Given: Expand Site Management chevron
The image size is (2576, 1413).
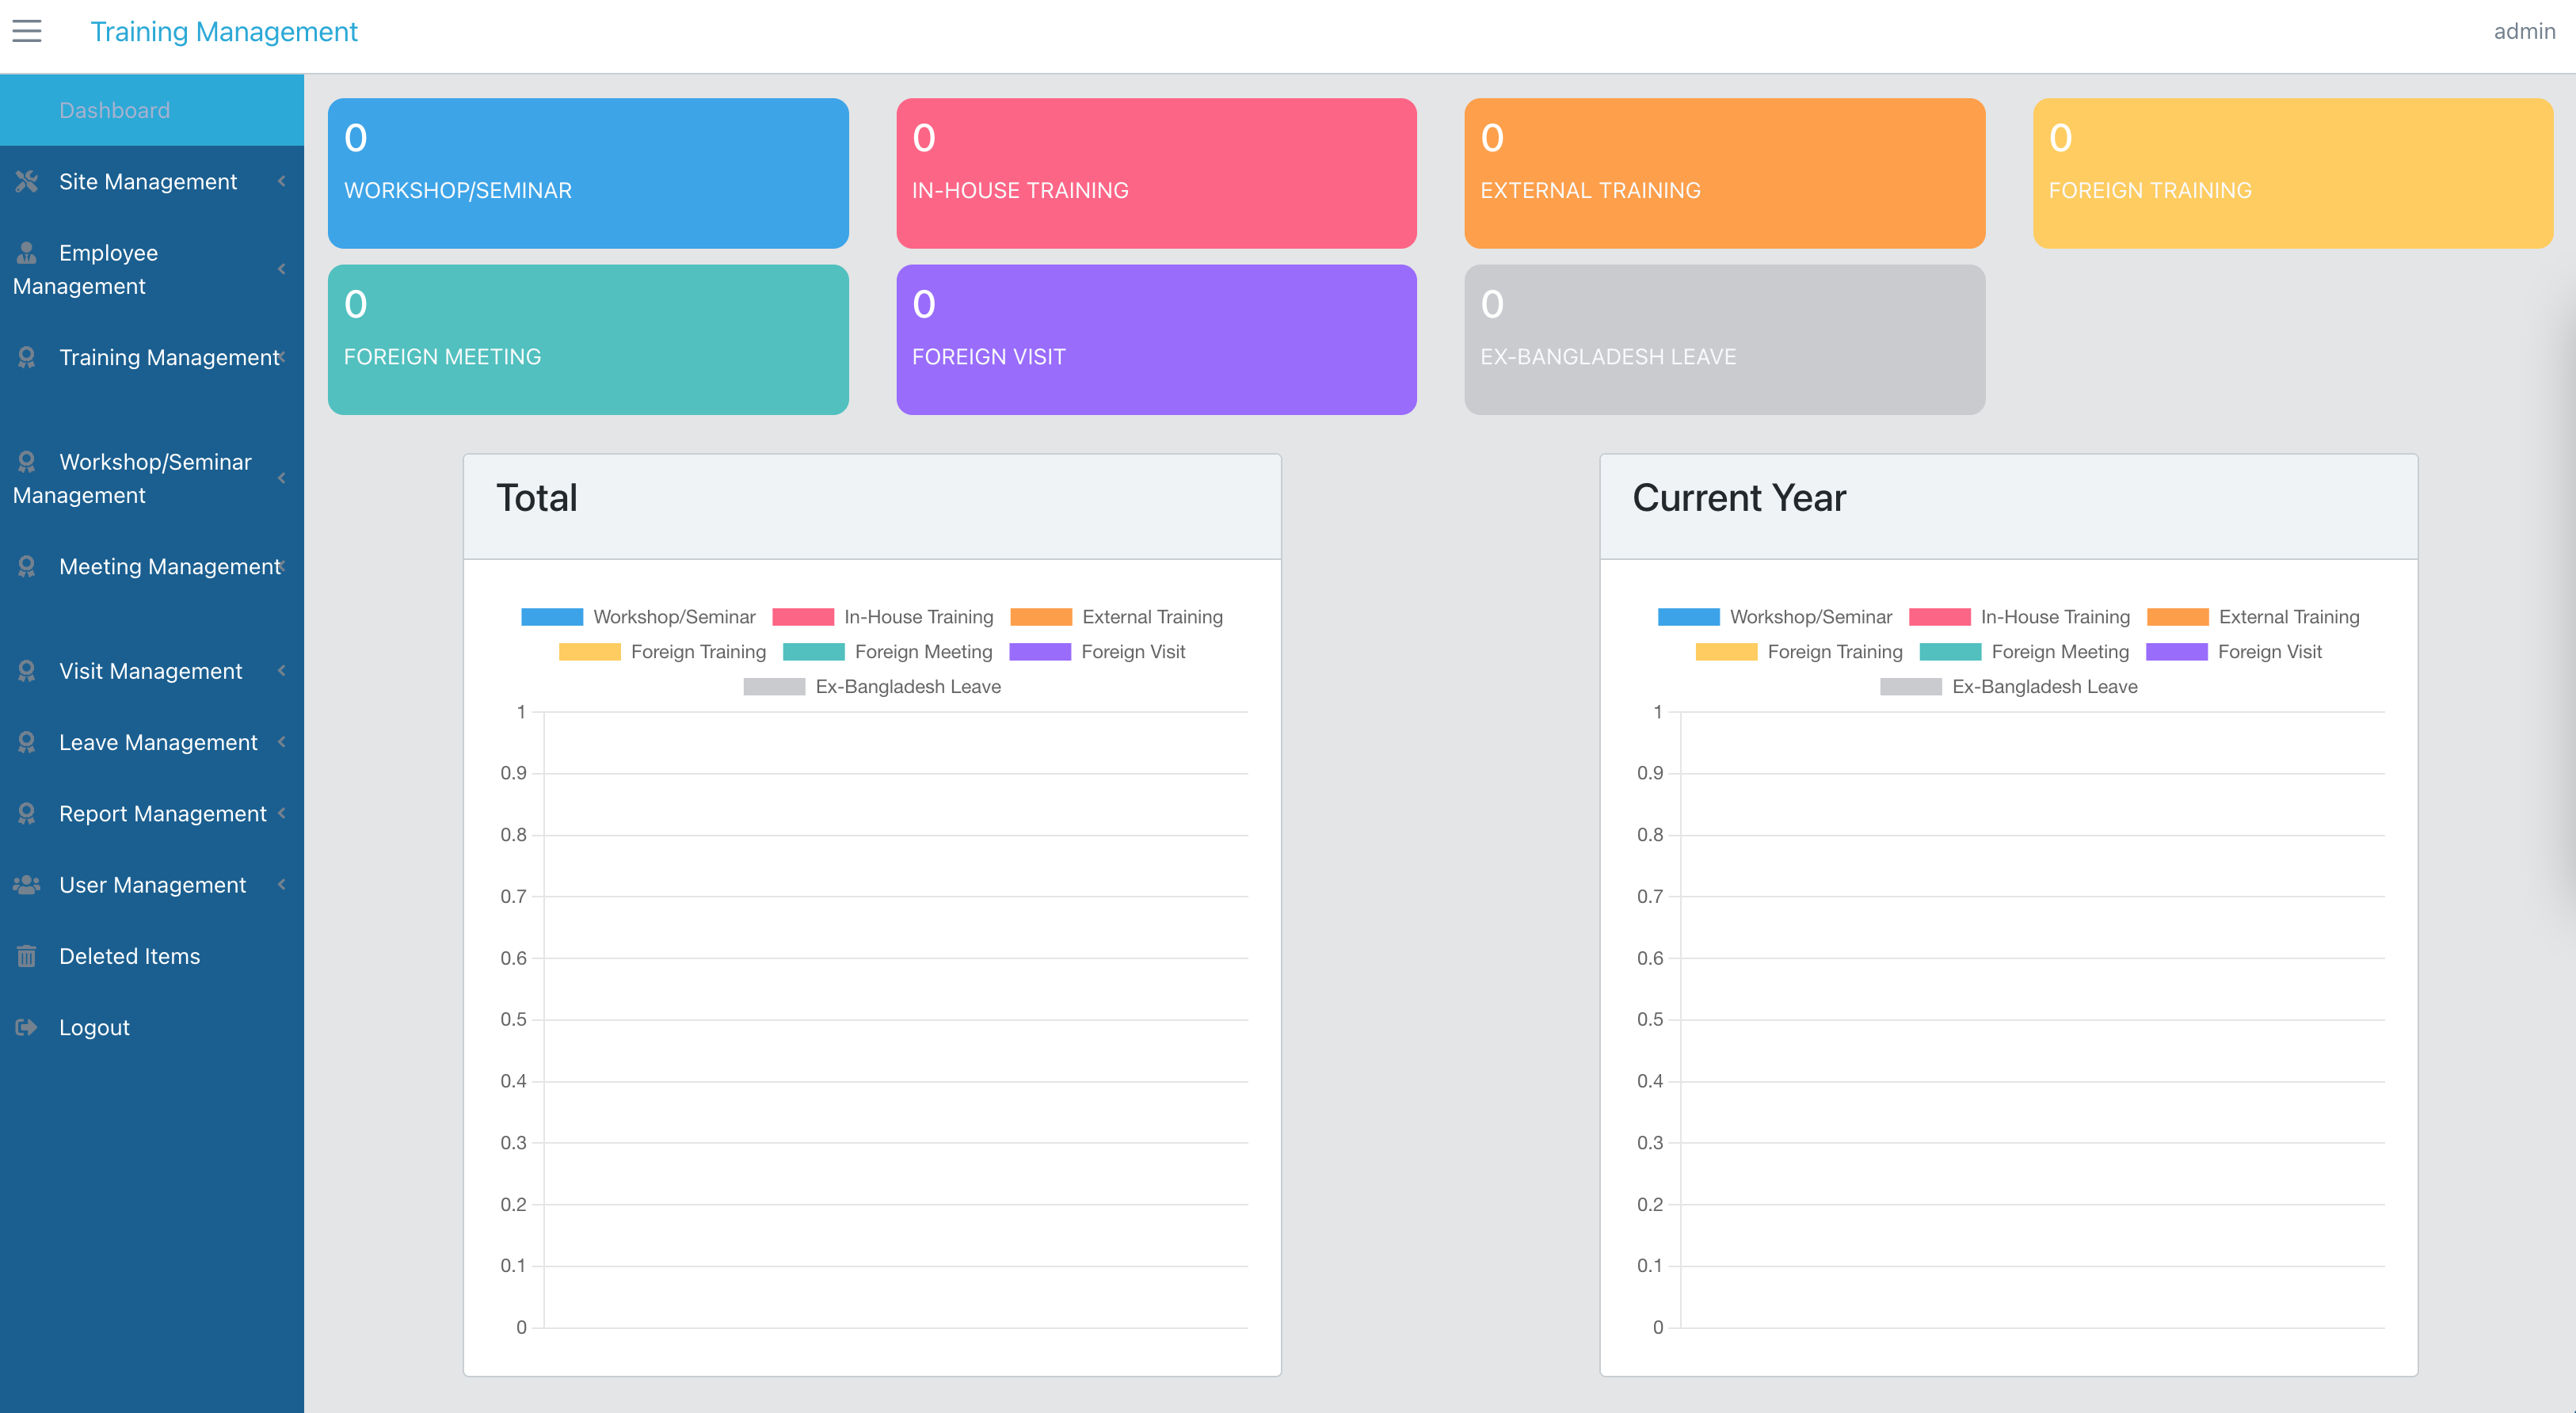Looking at the screenshot, I should [x=282, y=181].
